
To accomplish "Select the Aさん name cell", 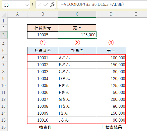I will pyautogui.click(x=77, y=58).
